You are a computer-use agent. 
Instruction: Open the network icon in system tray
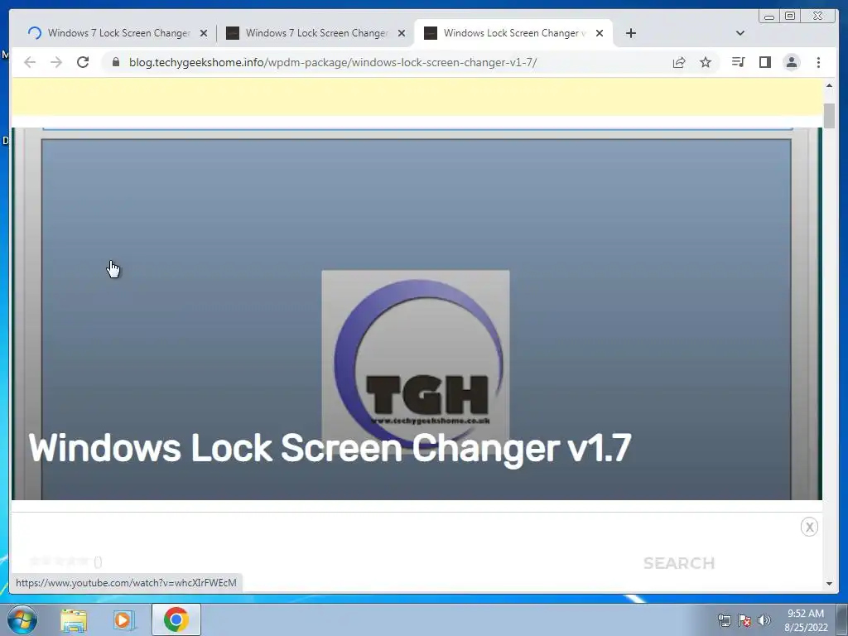click(724, 620)
